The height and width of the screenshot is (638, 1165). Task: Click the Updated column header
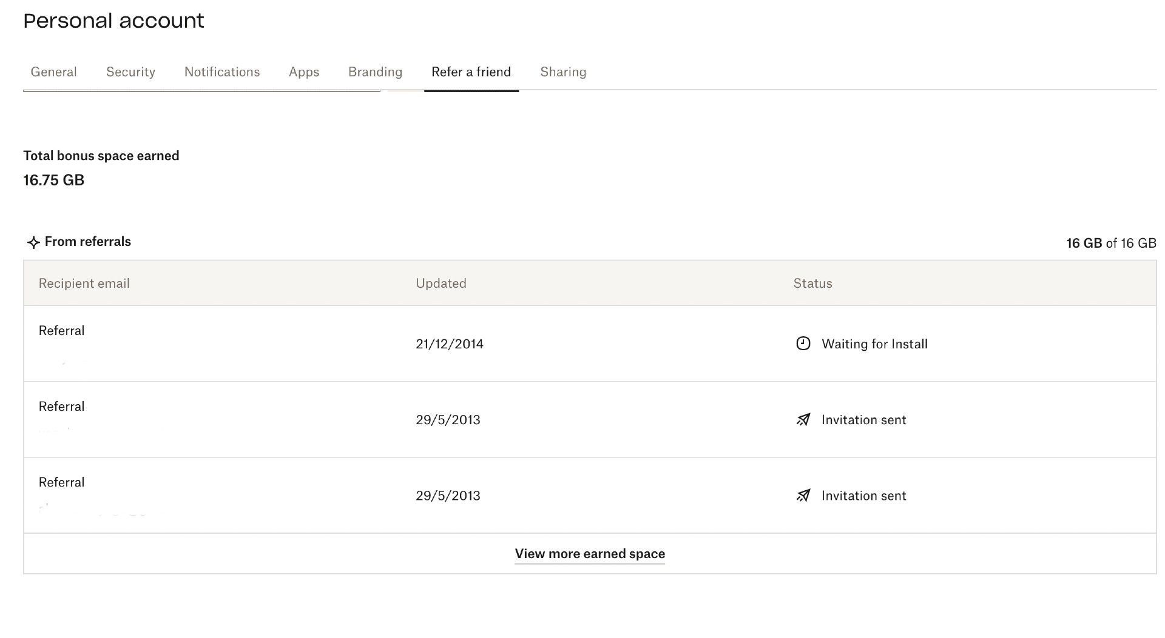tap(441, 284)
